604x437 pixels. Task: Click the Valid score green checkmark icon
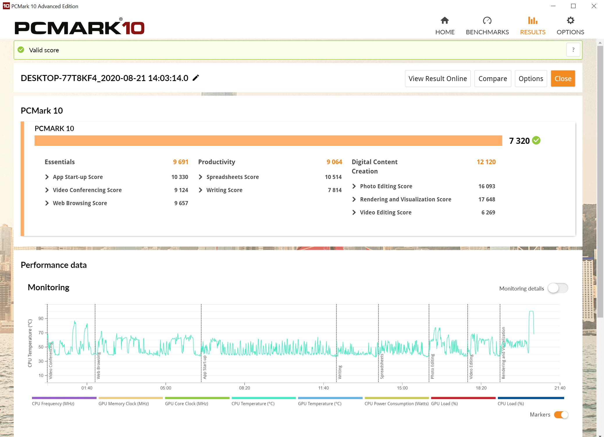(21, 50)
